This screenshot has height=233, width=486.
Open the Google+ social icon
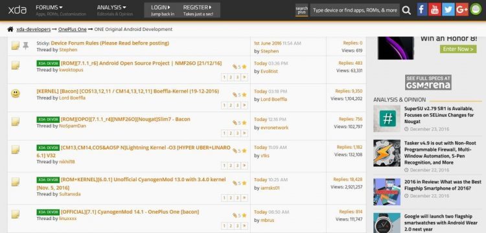(x=462, y=10)
